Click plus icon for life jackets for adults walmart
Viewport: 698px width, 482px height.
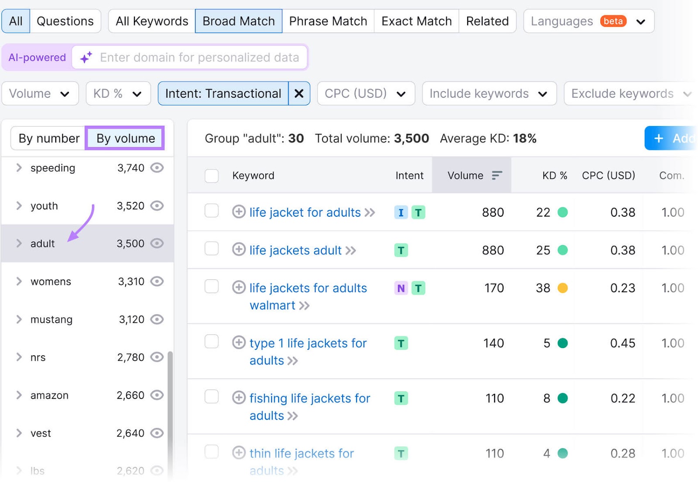239,287
